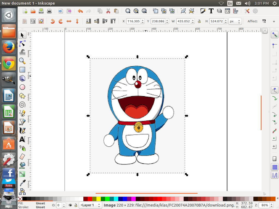Open the Layer 1 selector dropdown
The image size is (279, 209).
91,205
